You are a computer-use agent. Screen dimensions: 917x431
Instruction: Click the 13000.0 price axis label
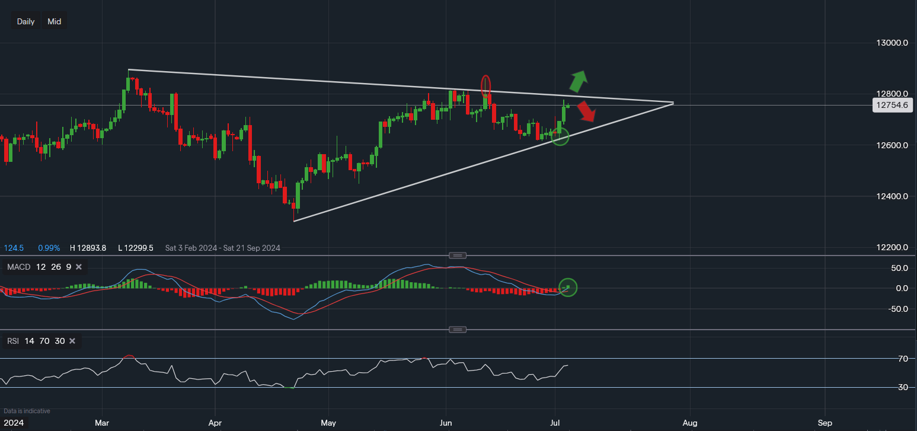pos(892,43)
